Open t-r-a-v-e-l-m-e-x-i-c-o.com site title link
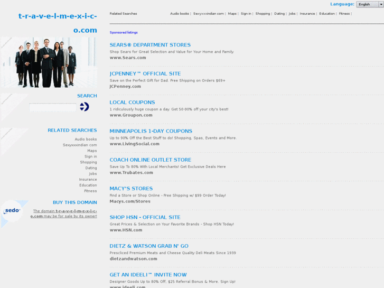The image size is (384, 288). point(58,23)
